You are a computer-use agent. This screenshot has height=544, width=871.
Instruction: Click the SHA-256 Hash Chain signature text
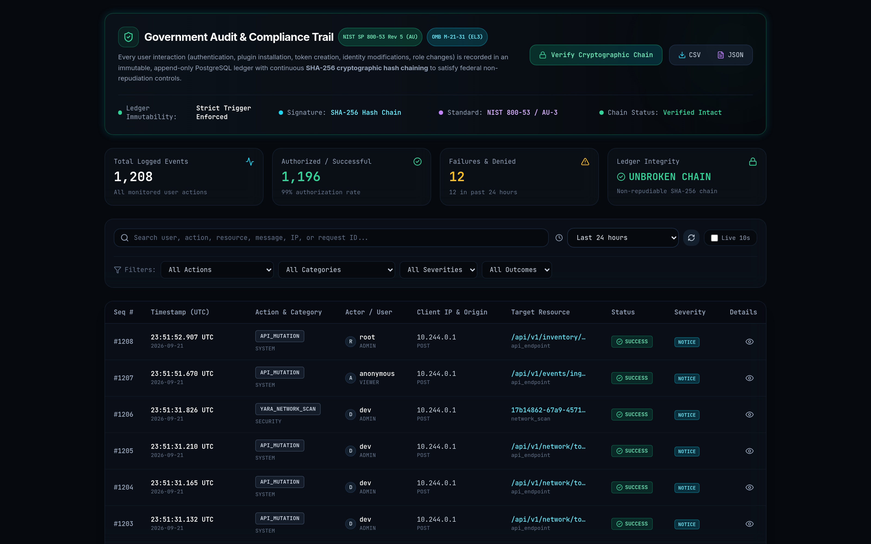[x=366, y=113]
